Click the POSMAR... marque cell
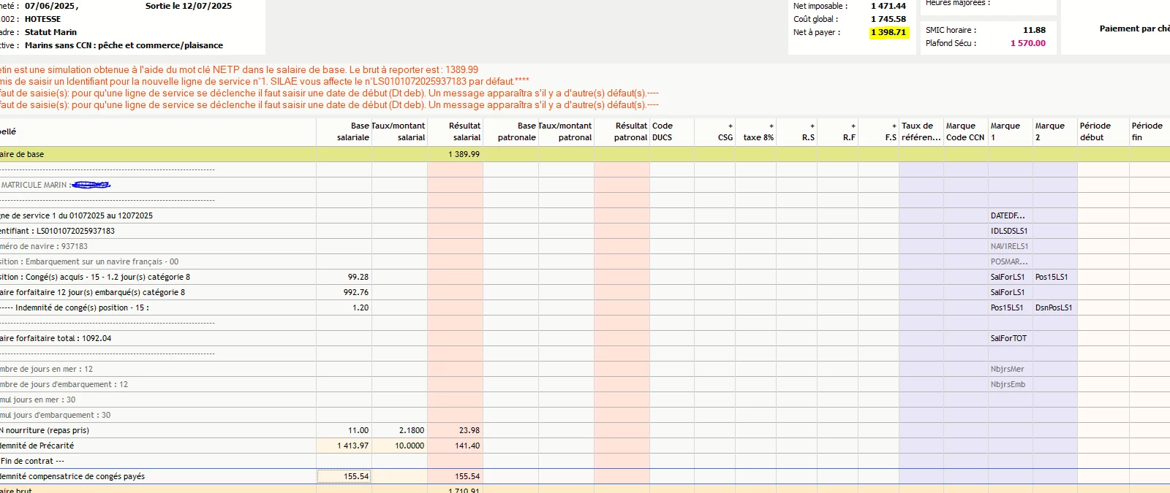The width and height of the screenshot is (1170, 493). point(1011,261)
